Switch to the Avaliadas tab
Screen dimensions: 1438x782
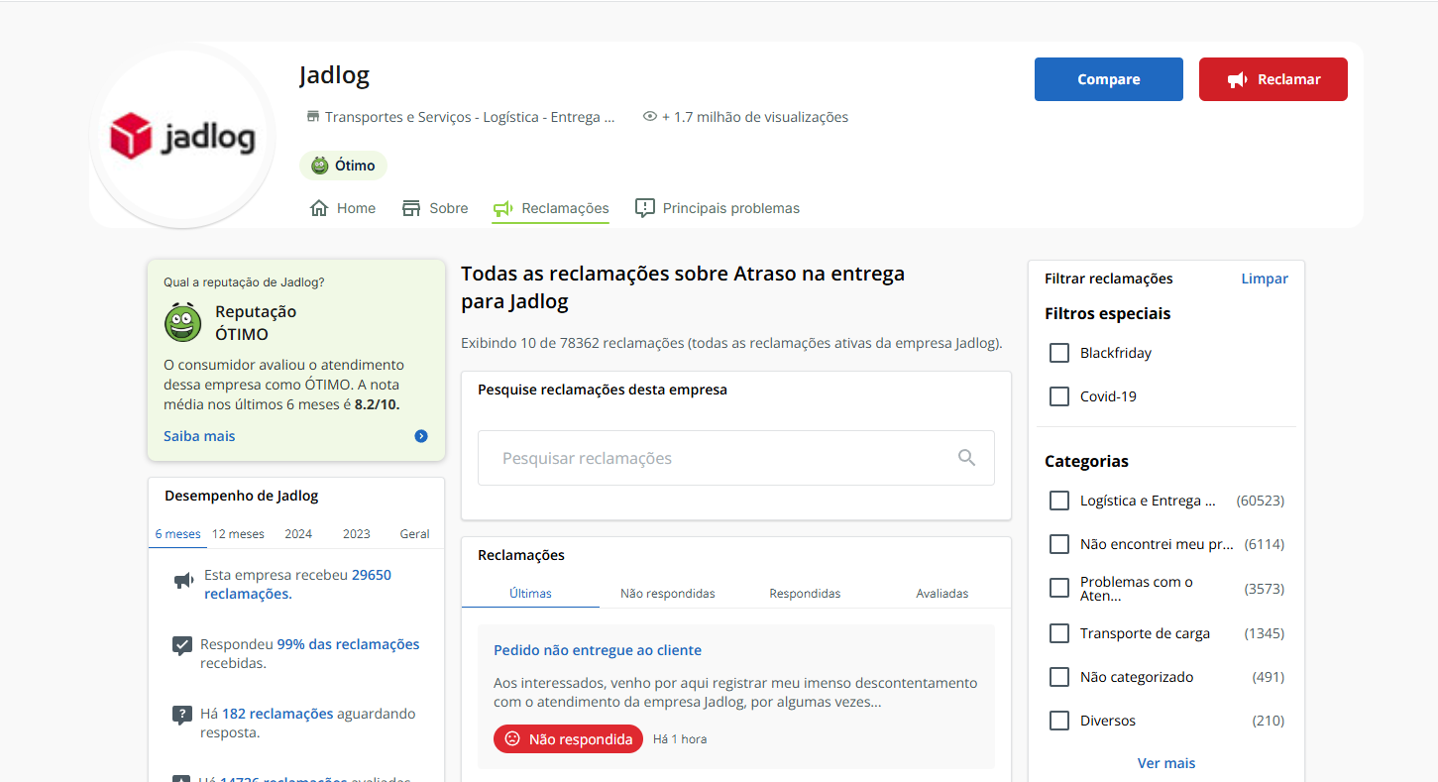click(x=942, y=593)
